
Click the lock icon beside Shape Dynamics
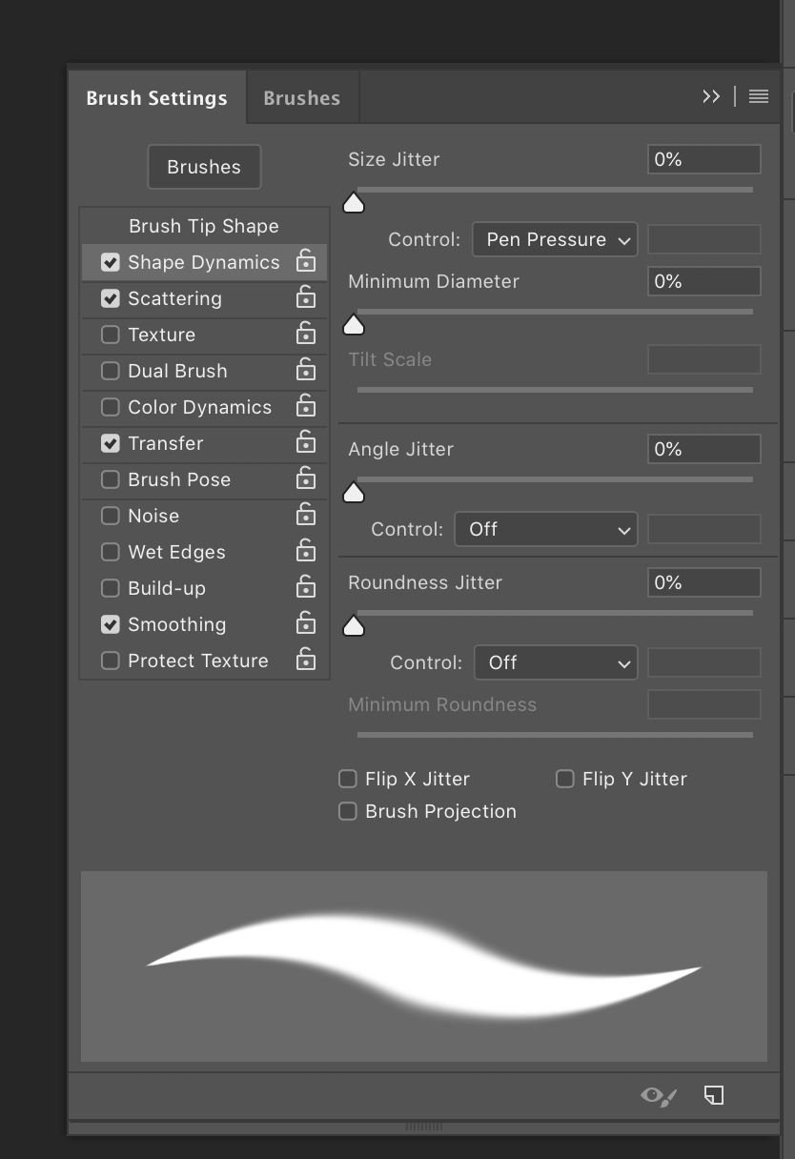[x=305, y=260]
